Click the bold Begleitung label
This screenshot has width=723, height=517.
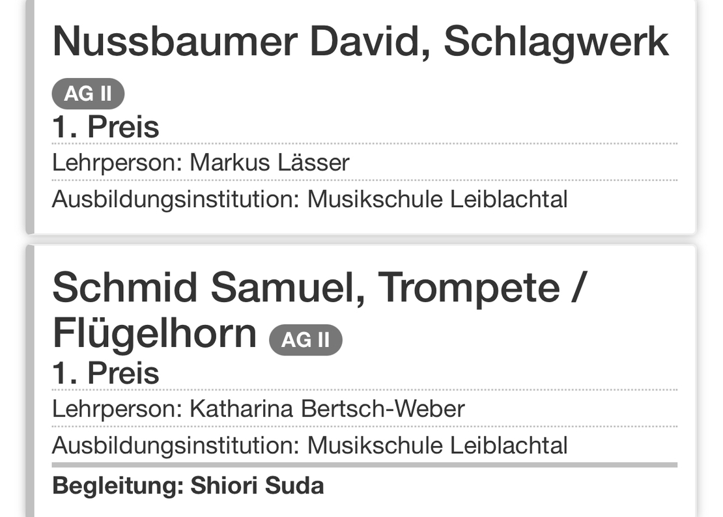click(x=117, y=486)
